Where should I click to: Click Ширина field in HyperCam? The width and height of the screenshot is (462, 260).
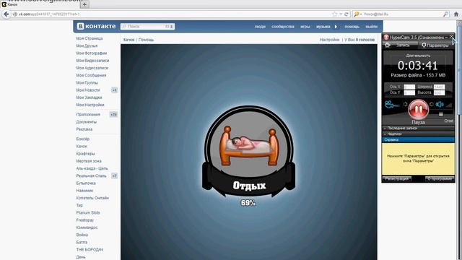point(439,87)
